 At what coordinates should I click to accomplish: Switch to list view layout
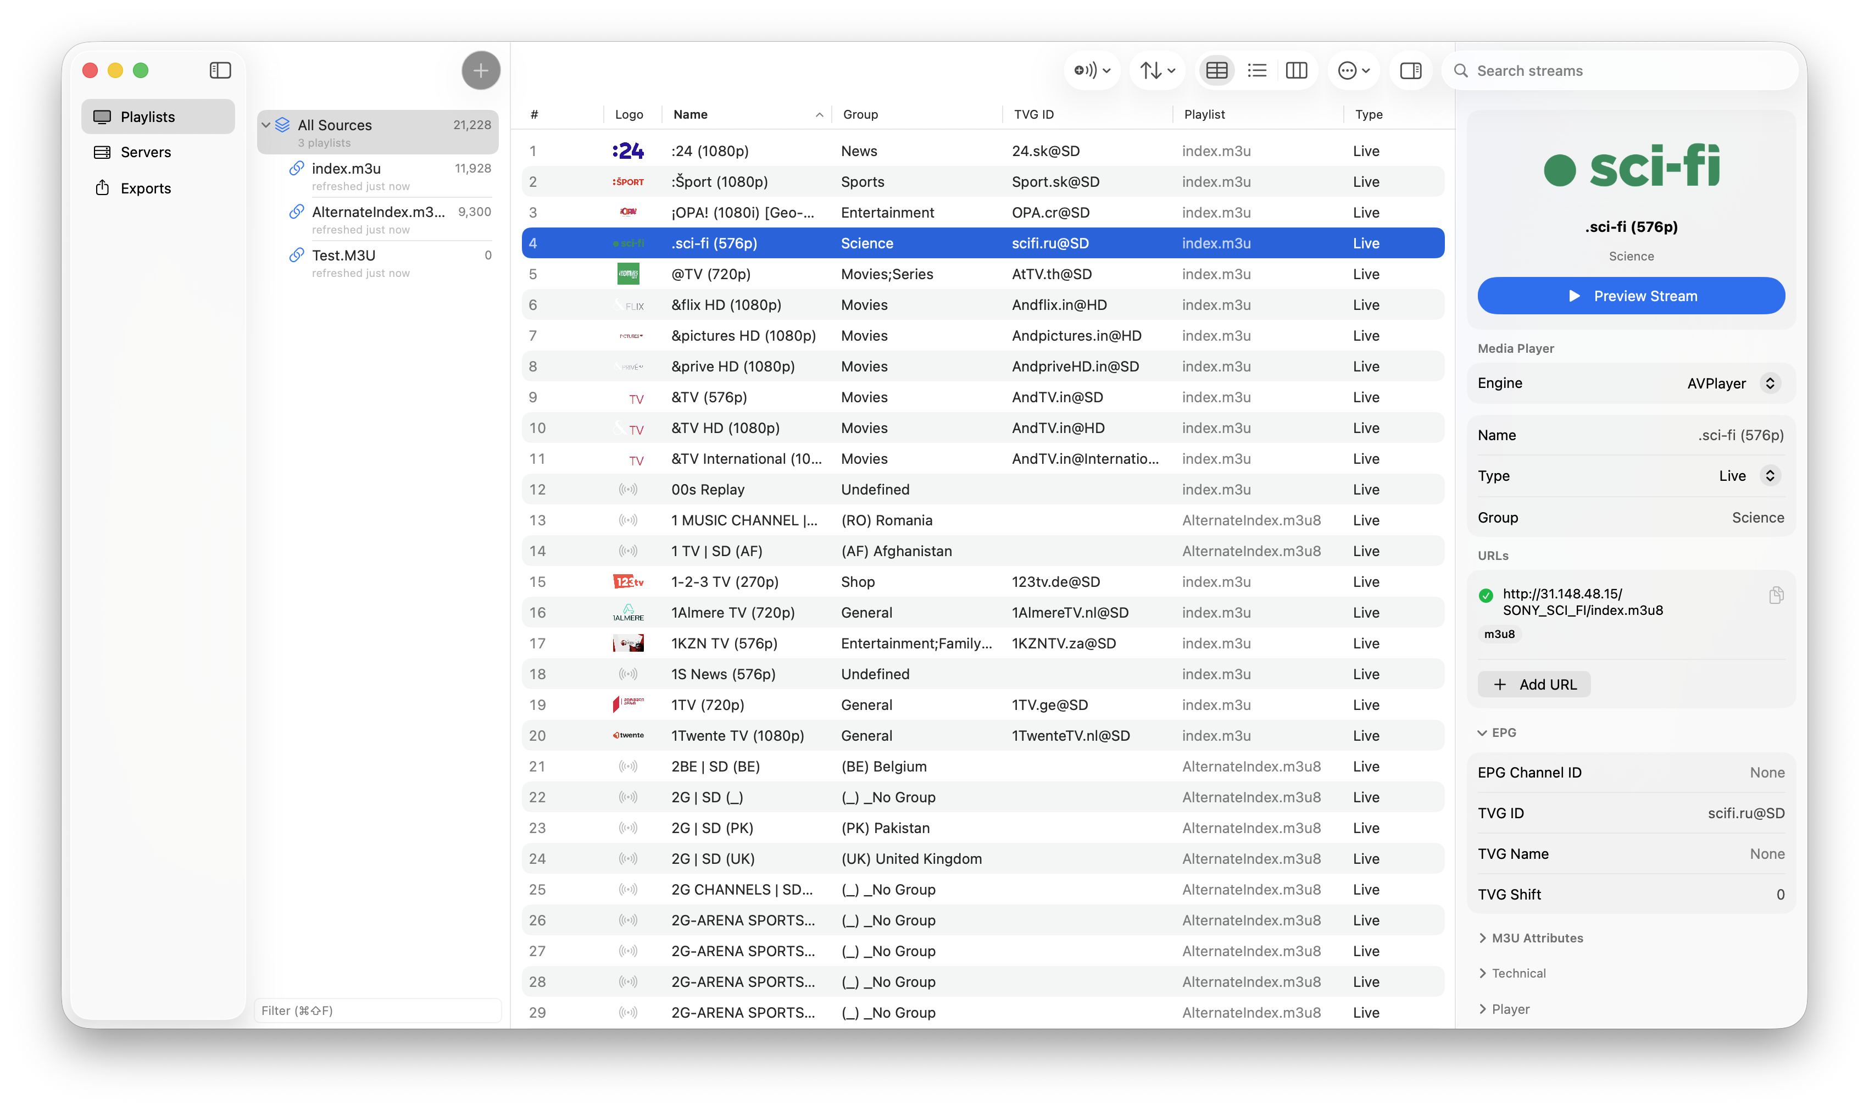1257,70
